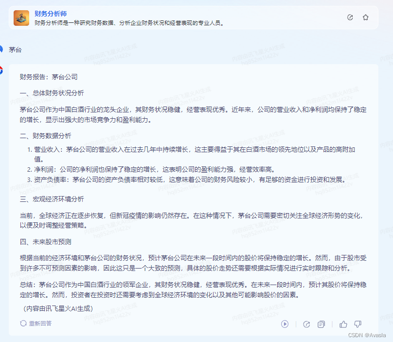
Task: Click the user message text 茅台
Action: [x=15, y=50]
